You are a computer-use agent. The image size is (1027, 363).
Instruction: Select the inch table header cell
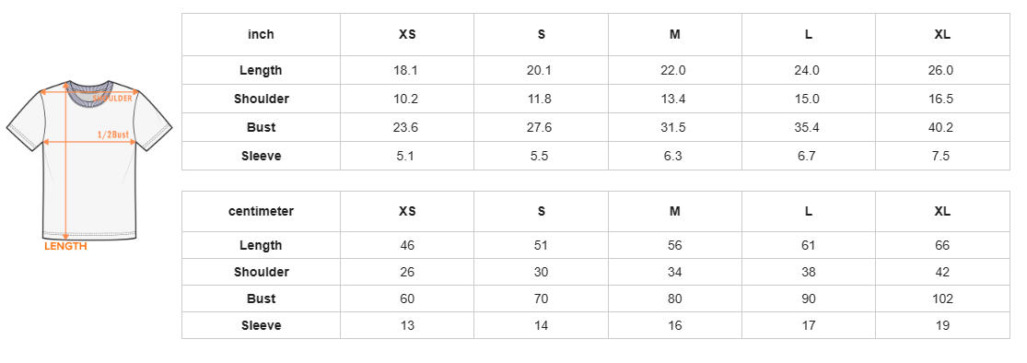[261, 35]
